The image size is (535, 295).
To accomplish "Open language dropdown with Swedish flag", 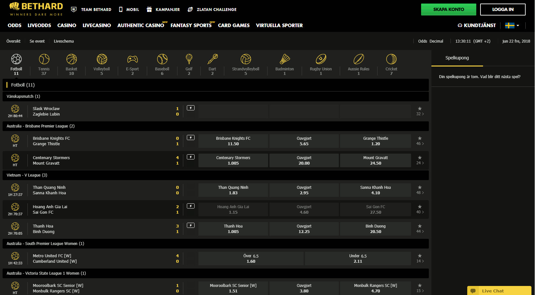I will coord(512,25).
